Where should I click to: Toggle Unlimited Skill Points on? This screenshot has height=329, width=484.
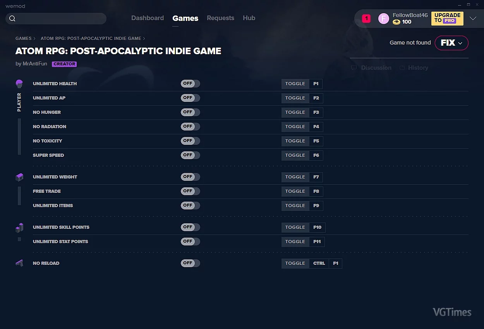coord(190,227)
